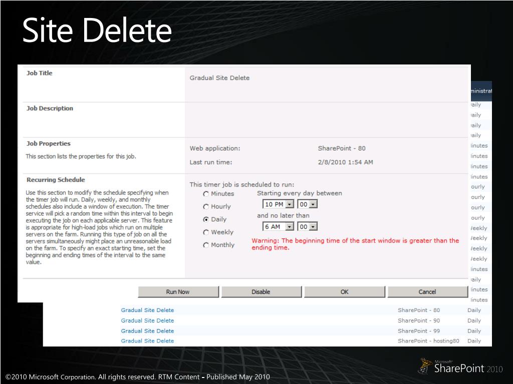Click the Run Now button
Screen dimensions: 513x384
(178, 292)
